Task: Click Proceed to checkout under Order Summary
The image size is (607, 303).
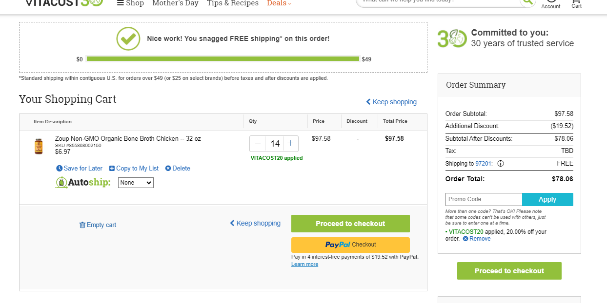Action: coord(509,271)
